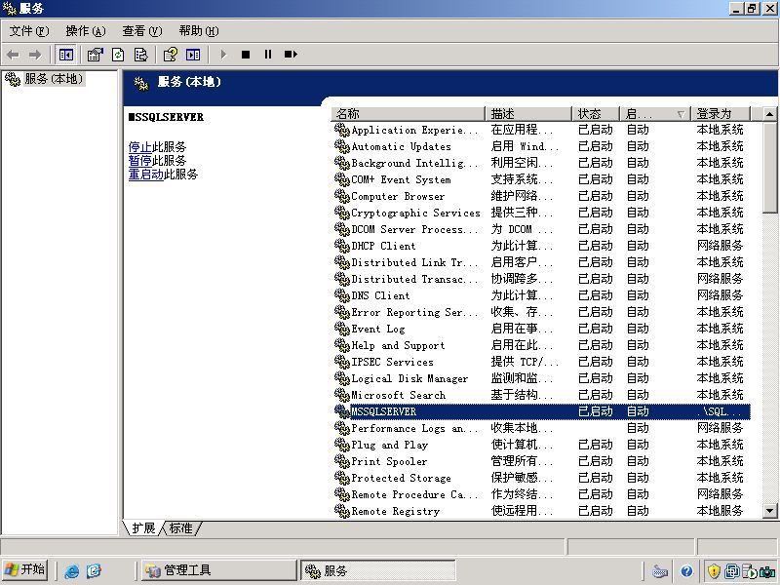This screenshot has height=585, width=780.
Task: Select the Protected Storage service row
Action: [x=541, y=478]
